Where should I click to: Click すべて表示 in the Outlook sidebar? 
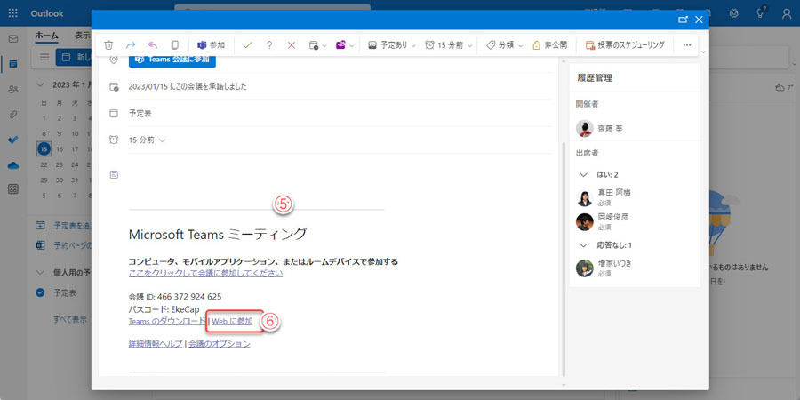pos(70,319)
